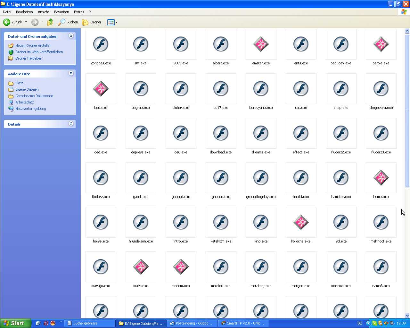Select the albert.exe file icon
The image size is (410, 328).
point(221,44)
